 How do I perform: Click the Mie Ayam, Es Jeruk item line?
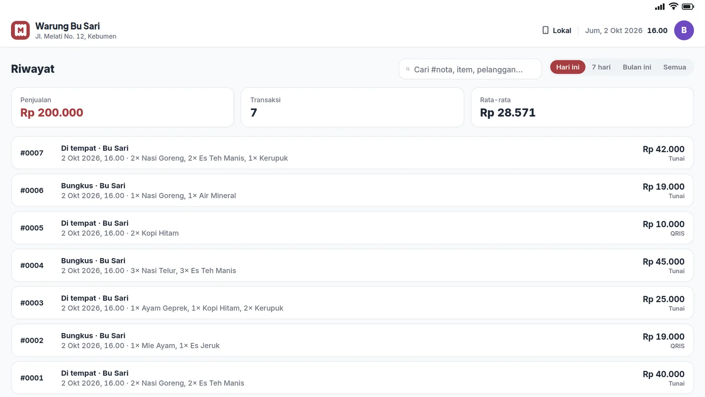[x=140, y=345]
